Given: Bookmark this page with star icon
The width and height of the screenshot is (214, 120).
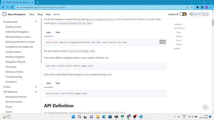Looking at the screenshot, I should point(192,7).
